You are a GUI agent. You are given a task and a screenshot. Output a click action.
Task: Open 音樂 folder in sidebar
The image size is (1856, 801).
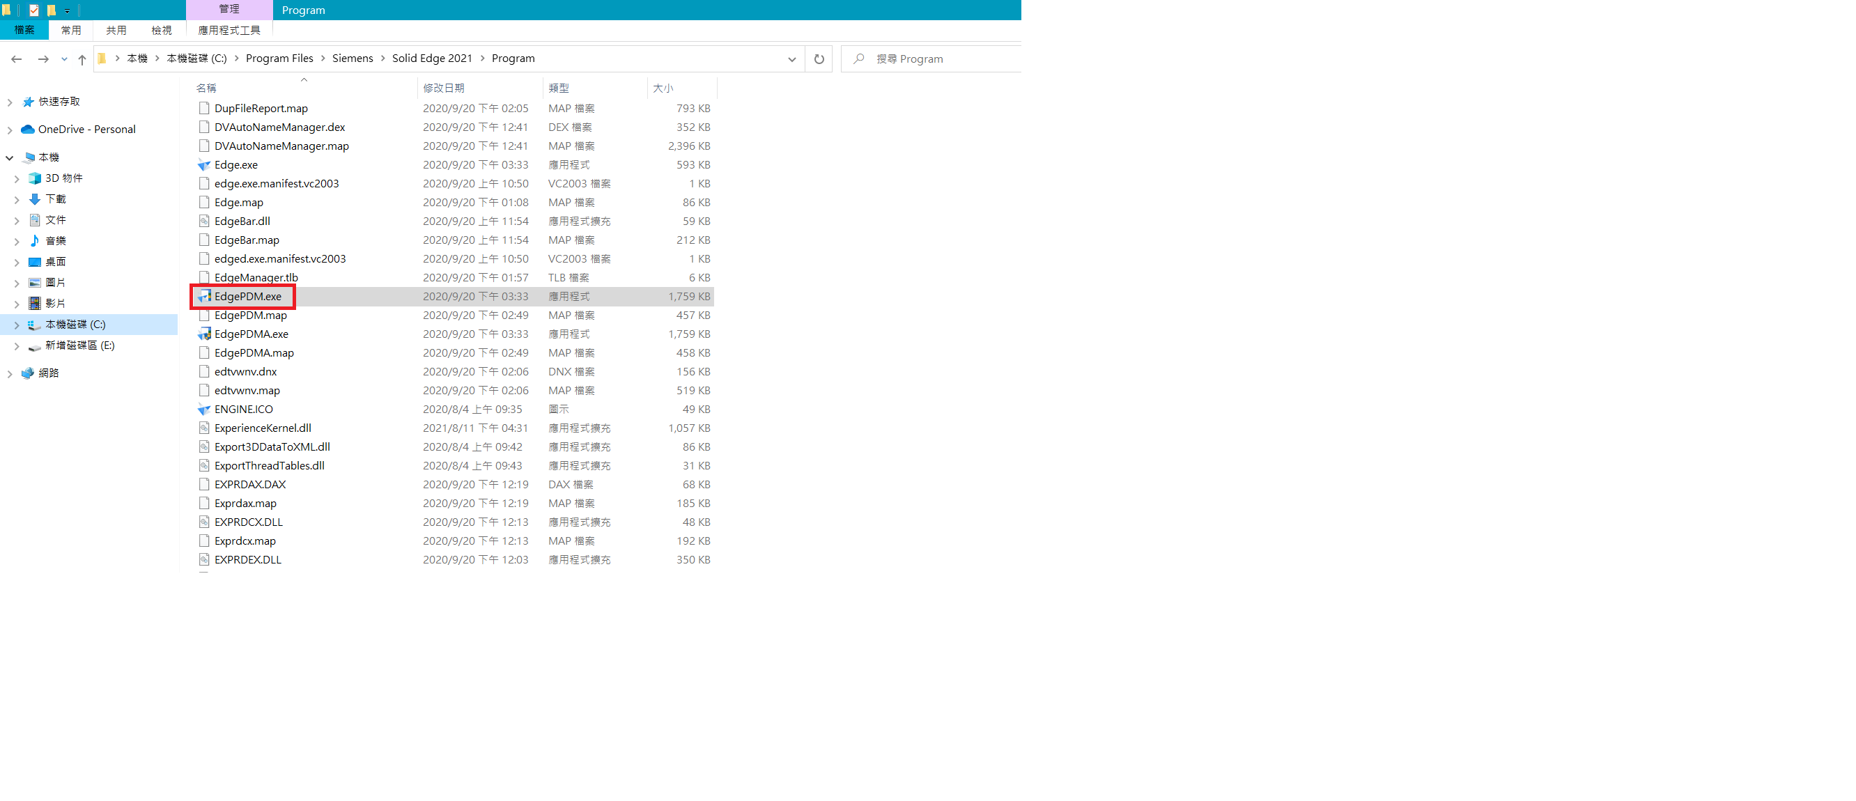coord(56,240)
